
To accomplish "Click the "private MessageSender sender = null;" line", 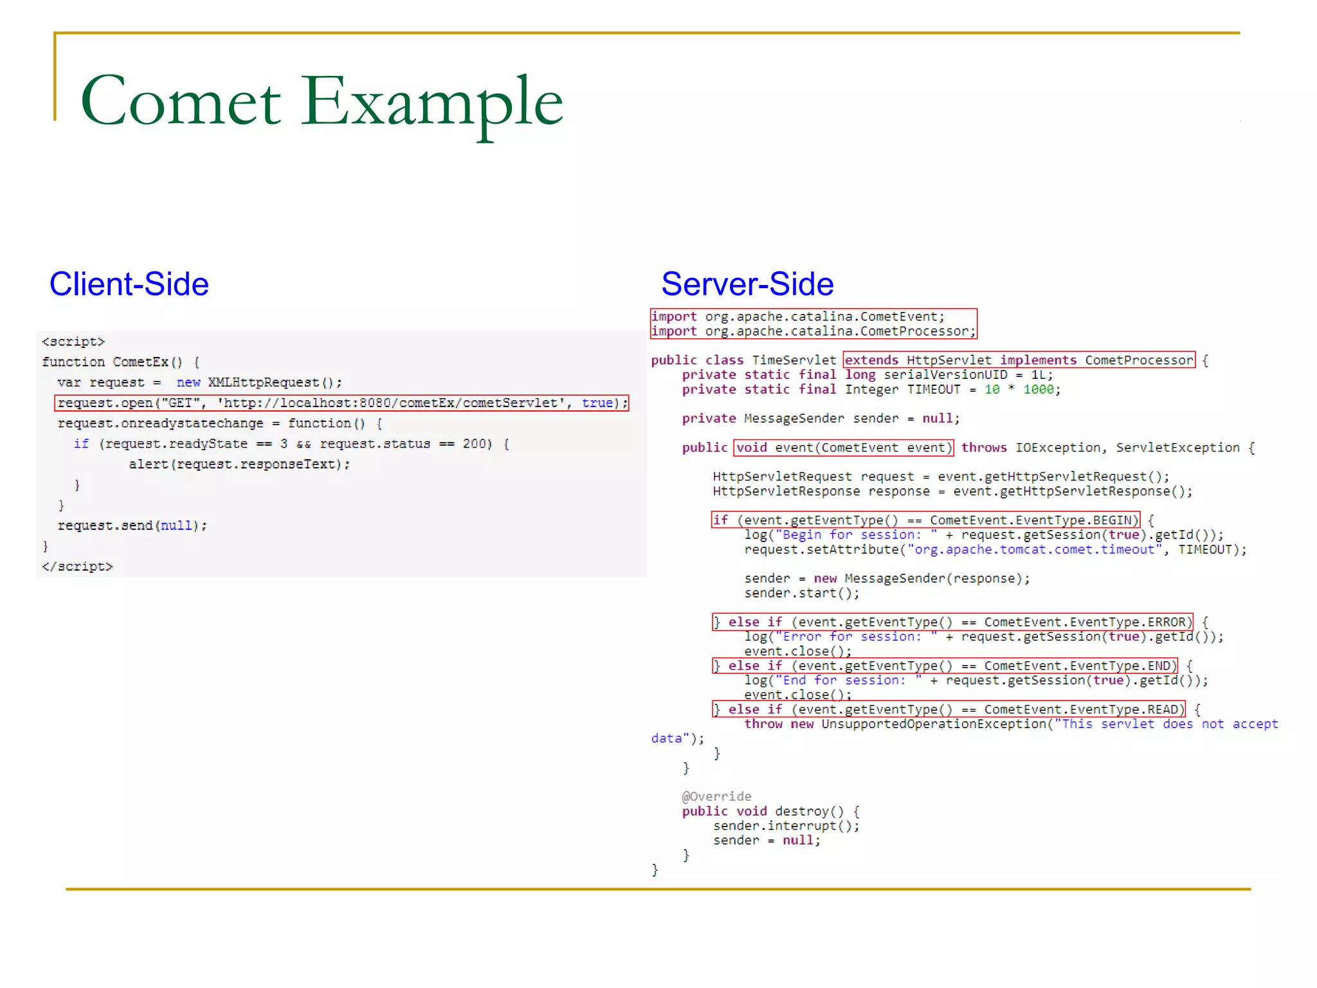I will tap(821, 419).
